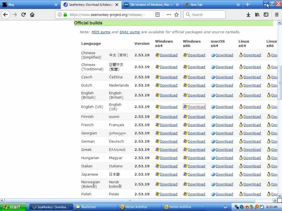Click the horizontal scrollbar thumb
Screen dimensions: 282x211
pos(130,200)
